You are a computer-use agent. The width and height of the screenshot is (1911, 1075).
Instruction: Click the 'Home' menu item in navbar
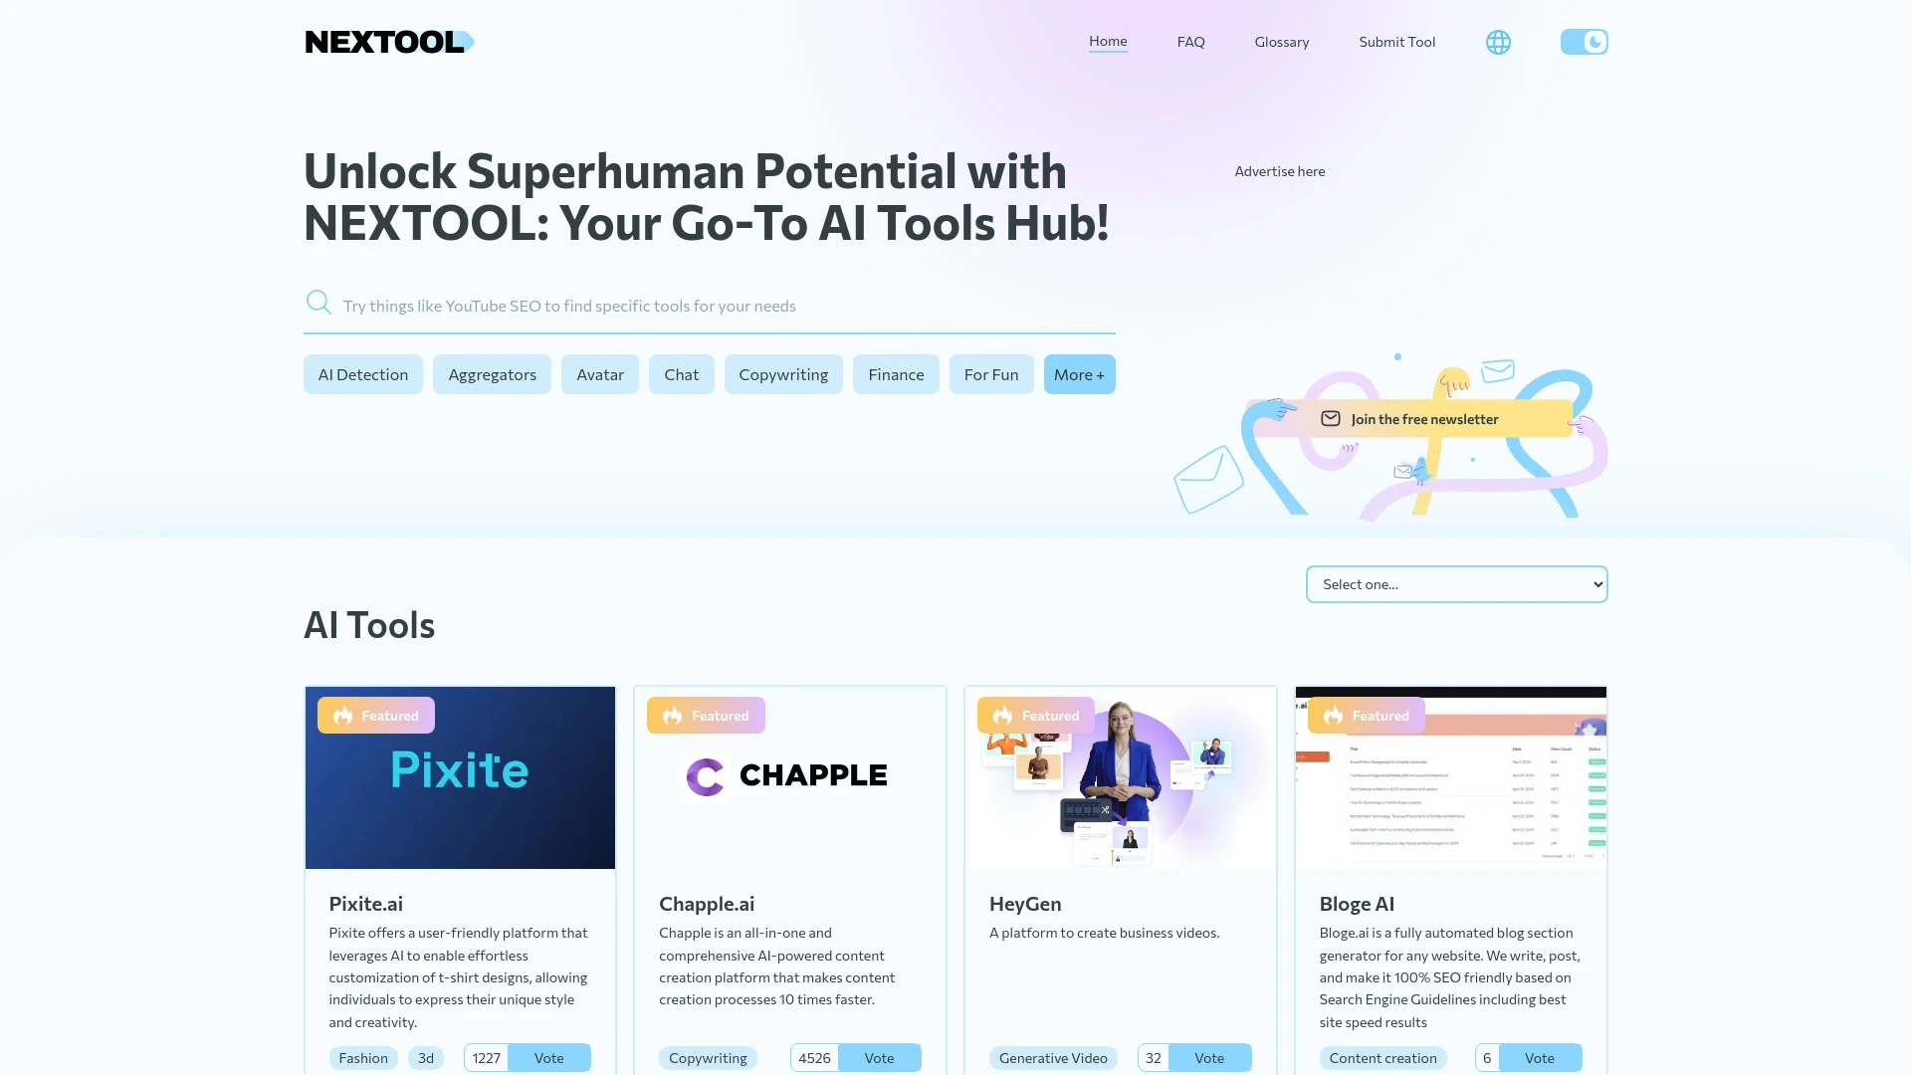pyautogui.click(x=1107, y=42)
